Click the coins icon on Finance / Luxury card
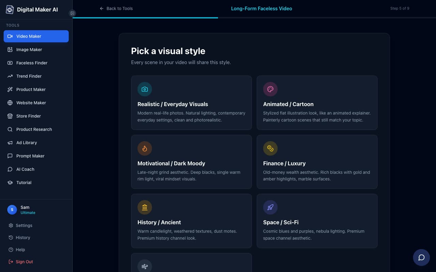436x272 pixels. tap(270, 149)
